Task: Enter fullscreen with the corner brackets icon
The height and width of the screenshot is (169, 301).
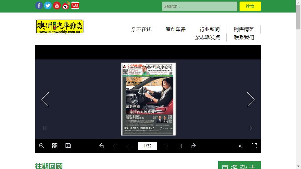Action: (x=254, y=146)
